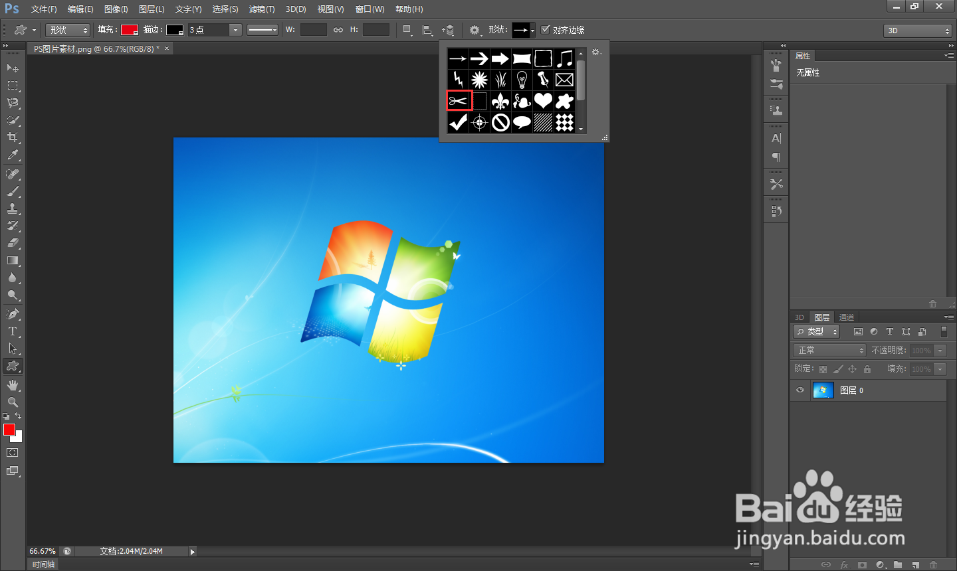Pick the lightning bolt shape
This screenshot has width=957, height=571.
pyautogui.click(x=458, y=80)
